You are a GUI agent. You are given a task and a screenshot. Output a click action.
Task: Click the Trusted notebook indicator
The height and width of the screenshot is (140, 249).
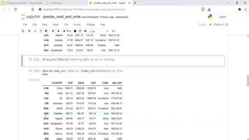pos(202,24)
